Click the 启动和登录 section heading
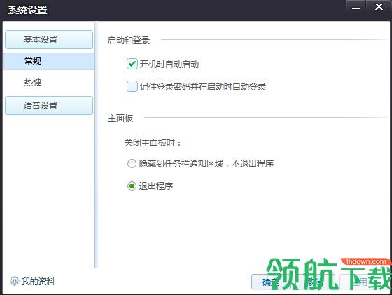392x295 pixels. tap(129, 40)
